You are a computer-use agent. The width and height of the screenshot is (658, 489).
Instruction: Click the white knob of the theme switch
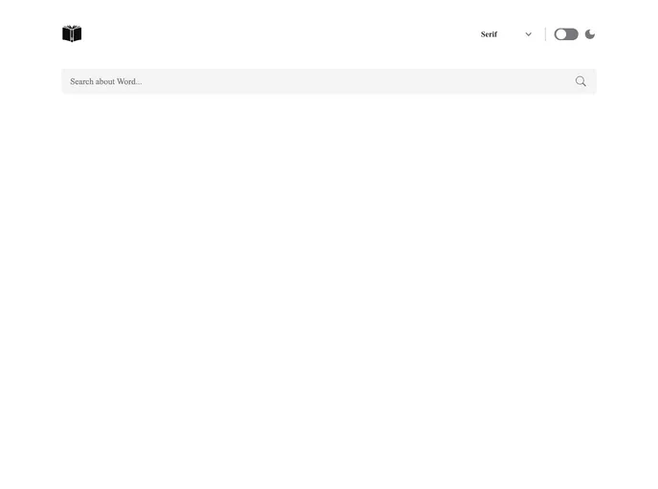561,34
